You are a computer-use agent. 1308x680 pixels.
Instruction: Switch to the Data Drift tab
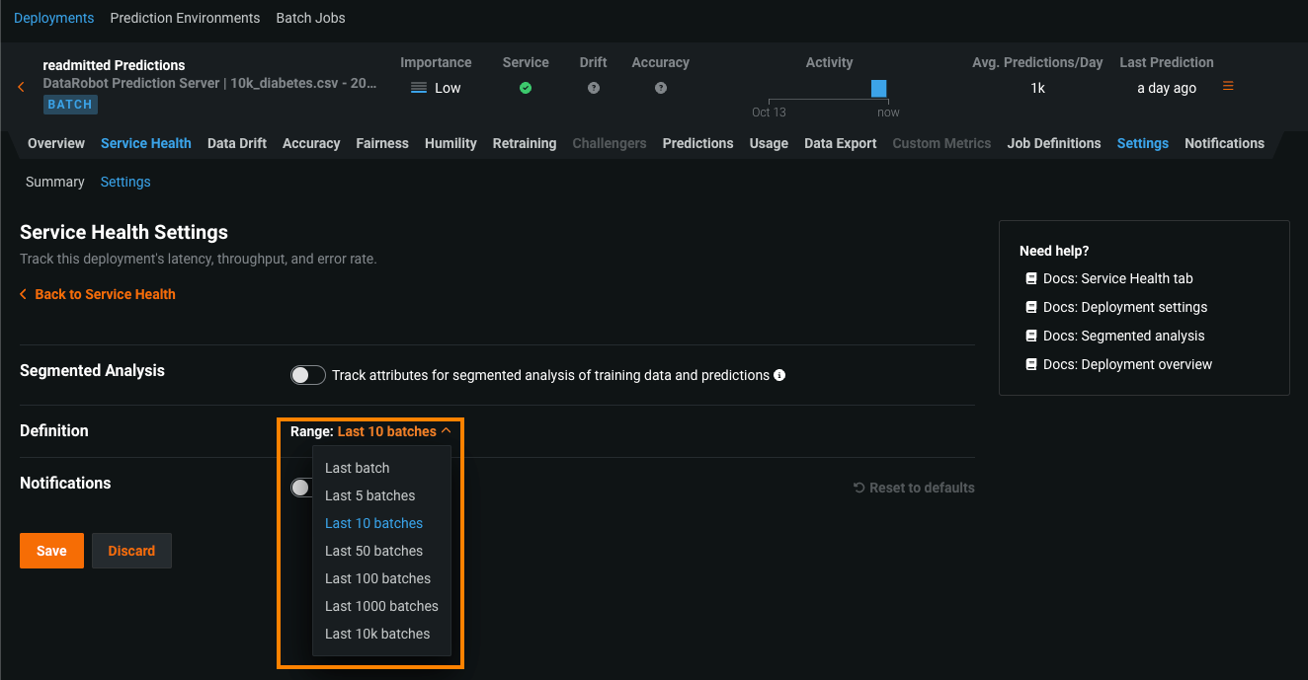click(237, 143)
